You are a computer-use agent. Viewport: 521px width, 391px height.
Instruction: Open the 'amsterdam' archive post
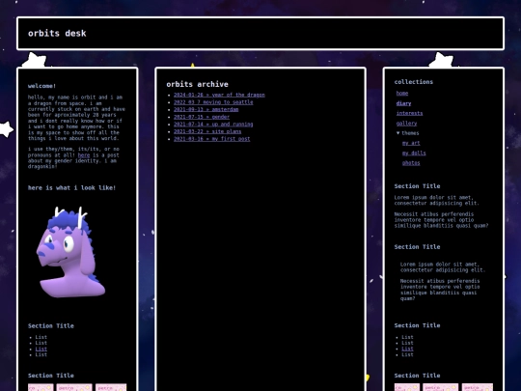coord(206,109)
